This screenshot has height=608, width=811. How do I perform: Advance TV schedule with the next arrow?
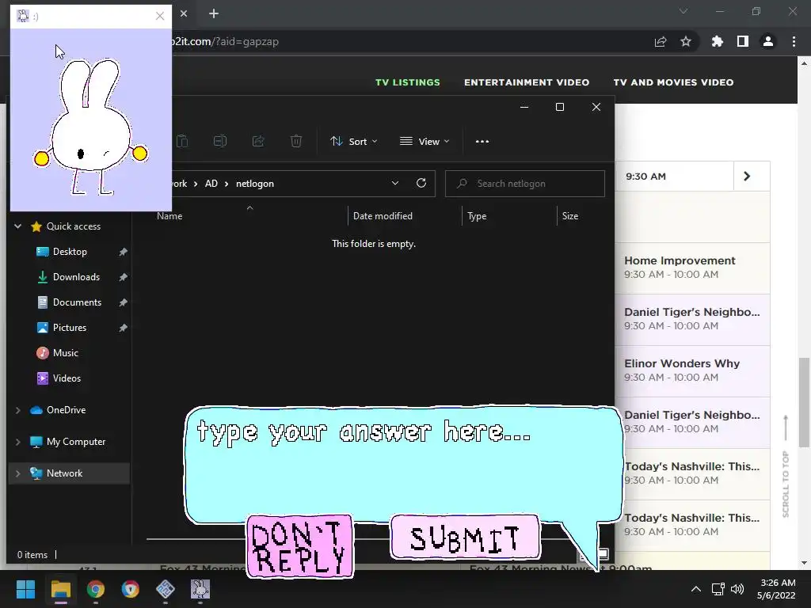(x=747, y=177)
